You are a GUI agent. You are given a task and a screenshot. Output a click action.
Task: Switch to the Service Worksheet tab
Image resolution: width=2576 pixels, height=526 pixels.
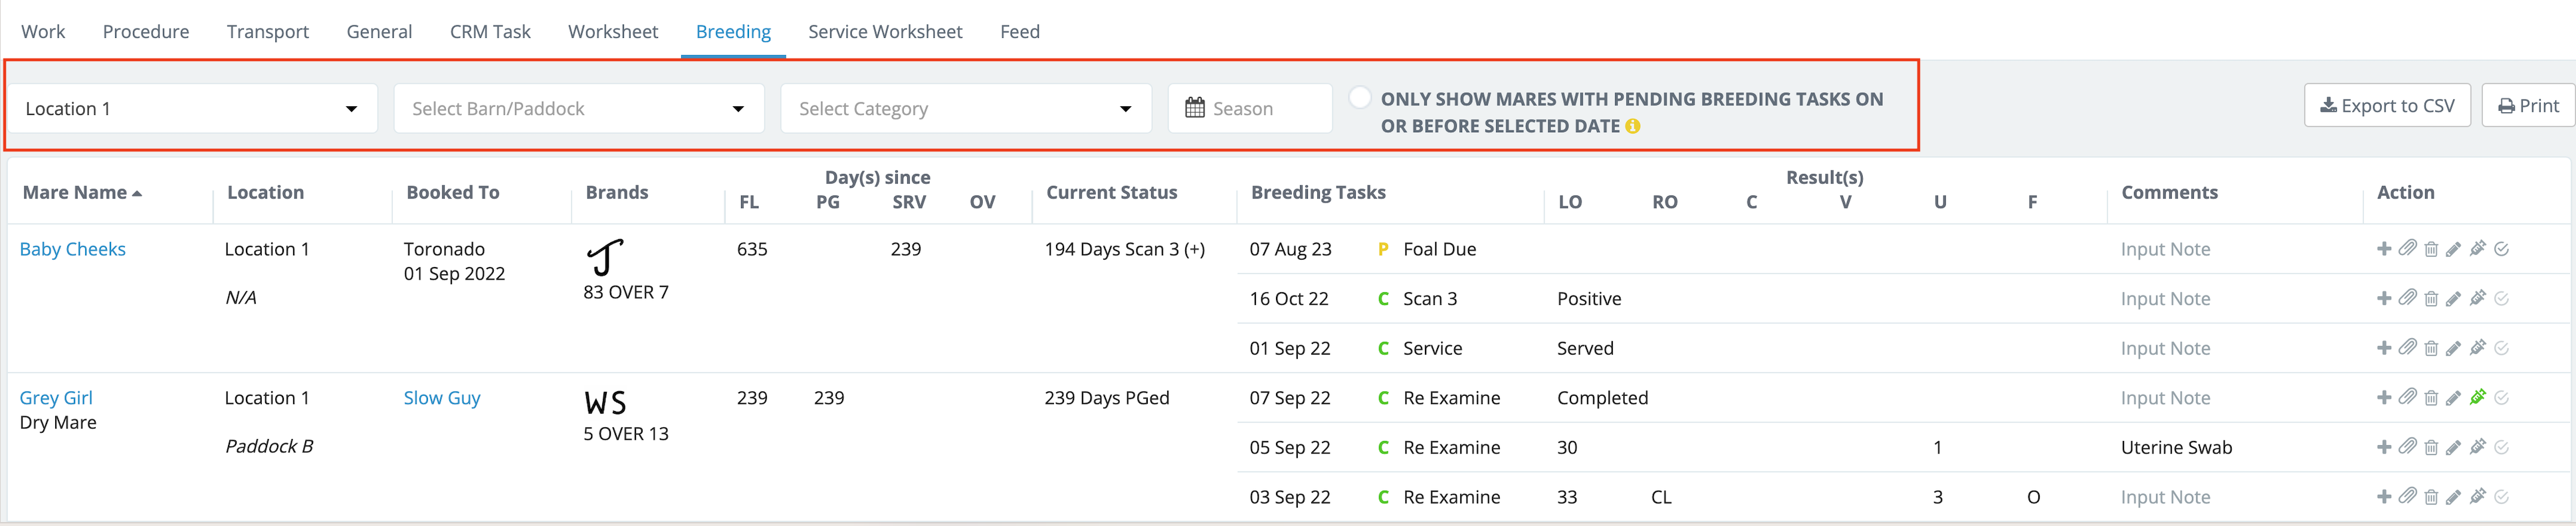tap(884, 32)
